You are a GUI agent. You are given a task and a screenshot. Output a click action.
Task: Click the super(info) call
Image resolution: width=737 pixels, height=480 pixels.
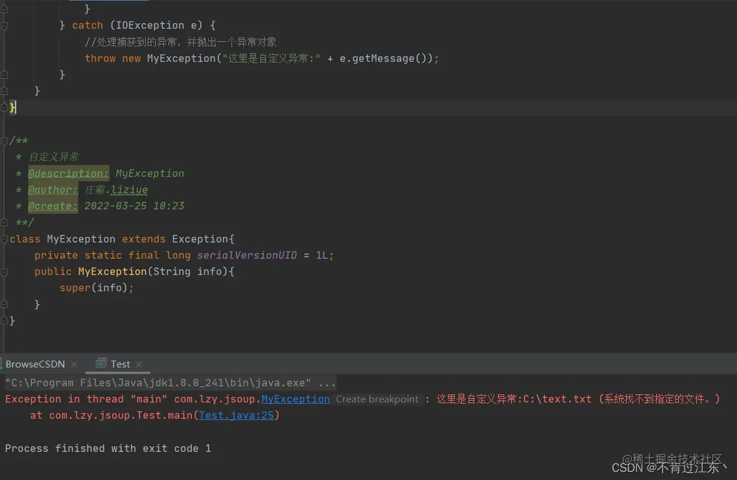(96, 287)
